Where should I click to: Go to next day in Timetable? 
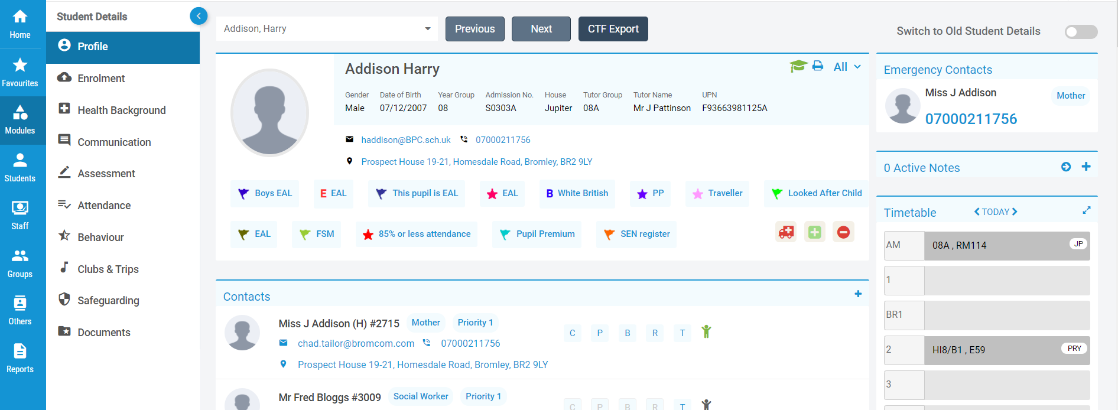[1015, 211]
